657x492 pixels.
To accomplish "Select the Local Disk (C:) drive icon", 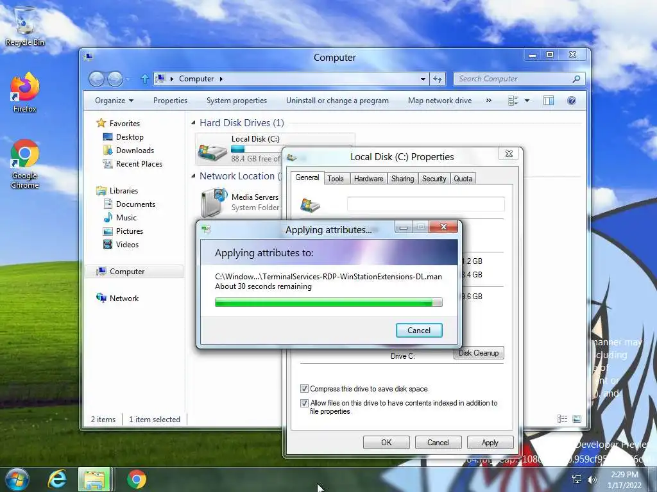I will tap(212, 152).
